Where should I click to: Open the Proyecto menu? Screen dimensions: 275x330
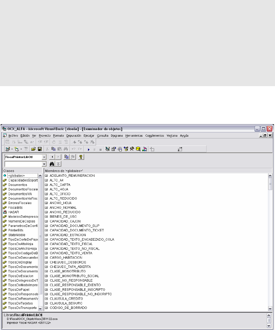45,135
